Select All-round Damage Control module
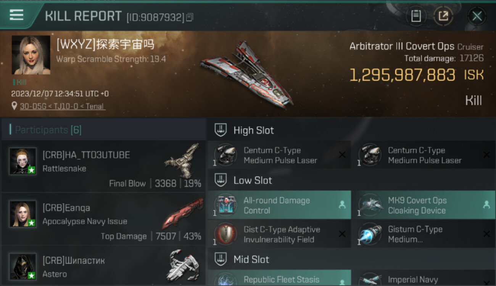 [x=279, y=205]
